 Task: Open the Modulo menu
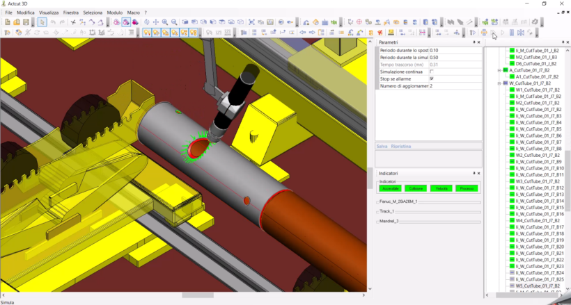(x=114, y=13)
